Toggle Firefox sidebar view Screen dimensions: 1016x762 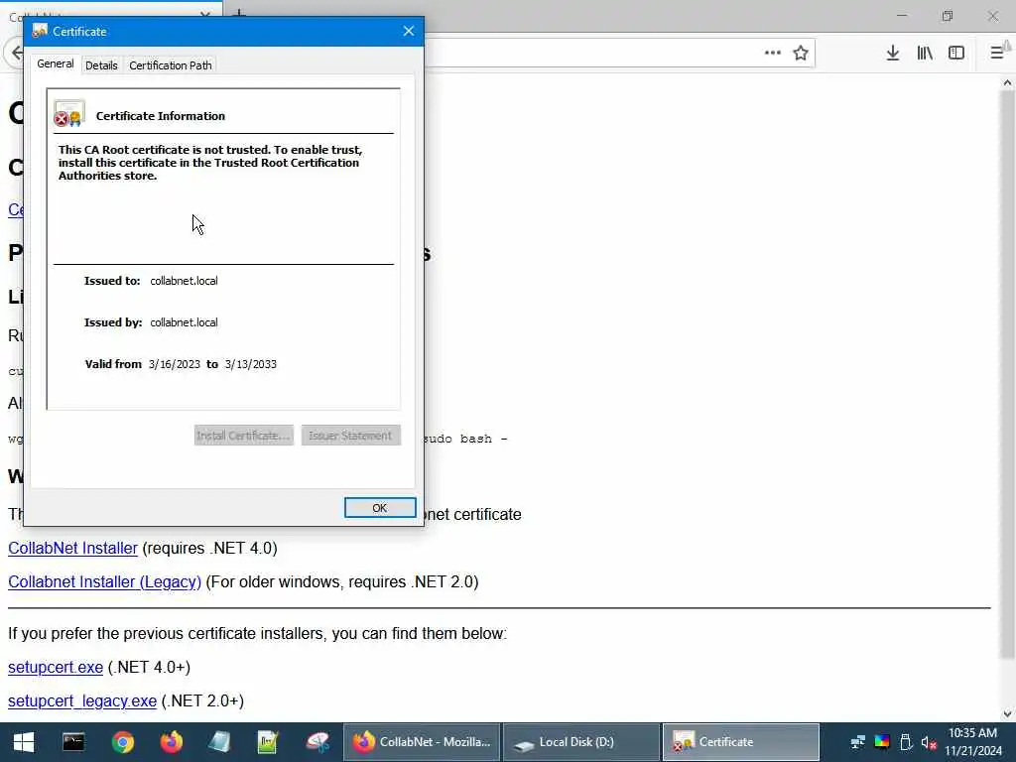(956, 54)
